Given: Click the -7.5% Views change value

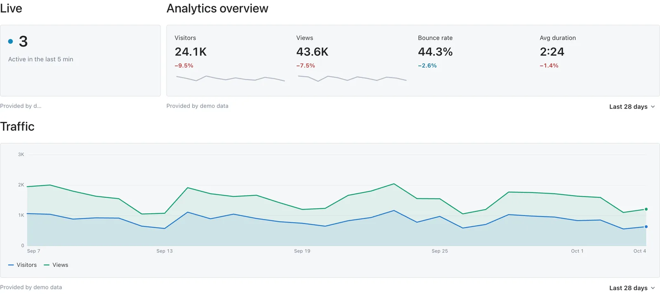Looking at the screenshot, I should (x=306, y=65).
